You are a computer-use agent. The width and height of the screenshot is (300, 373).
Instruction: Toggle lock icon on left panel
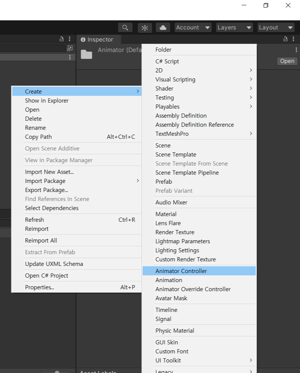61,39
